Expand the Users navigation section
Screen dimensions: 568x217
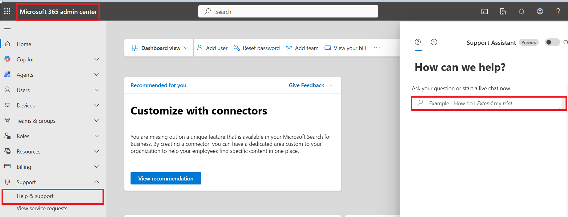[97, 90]
